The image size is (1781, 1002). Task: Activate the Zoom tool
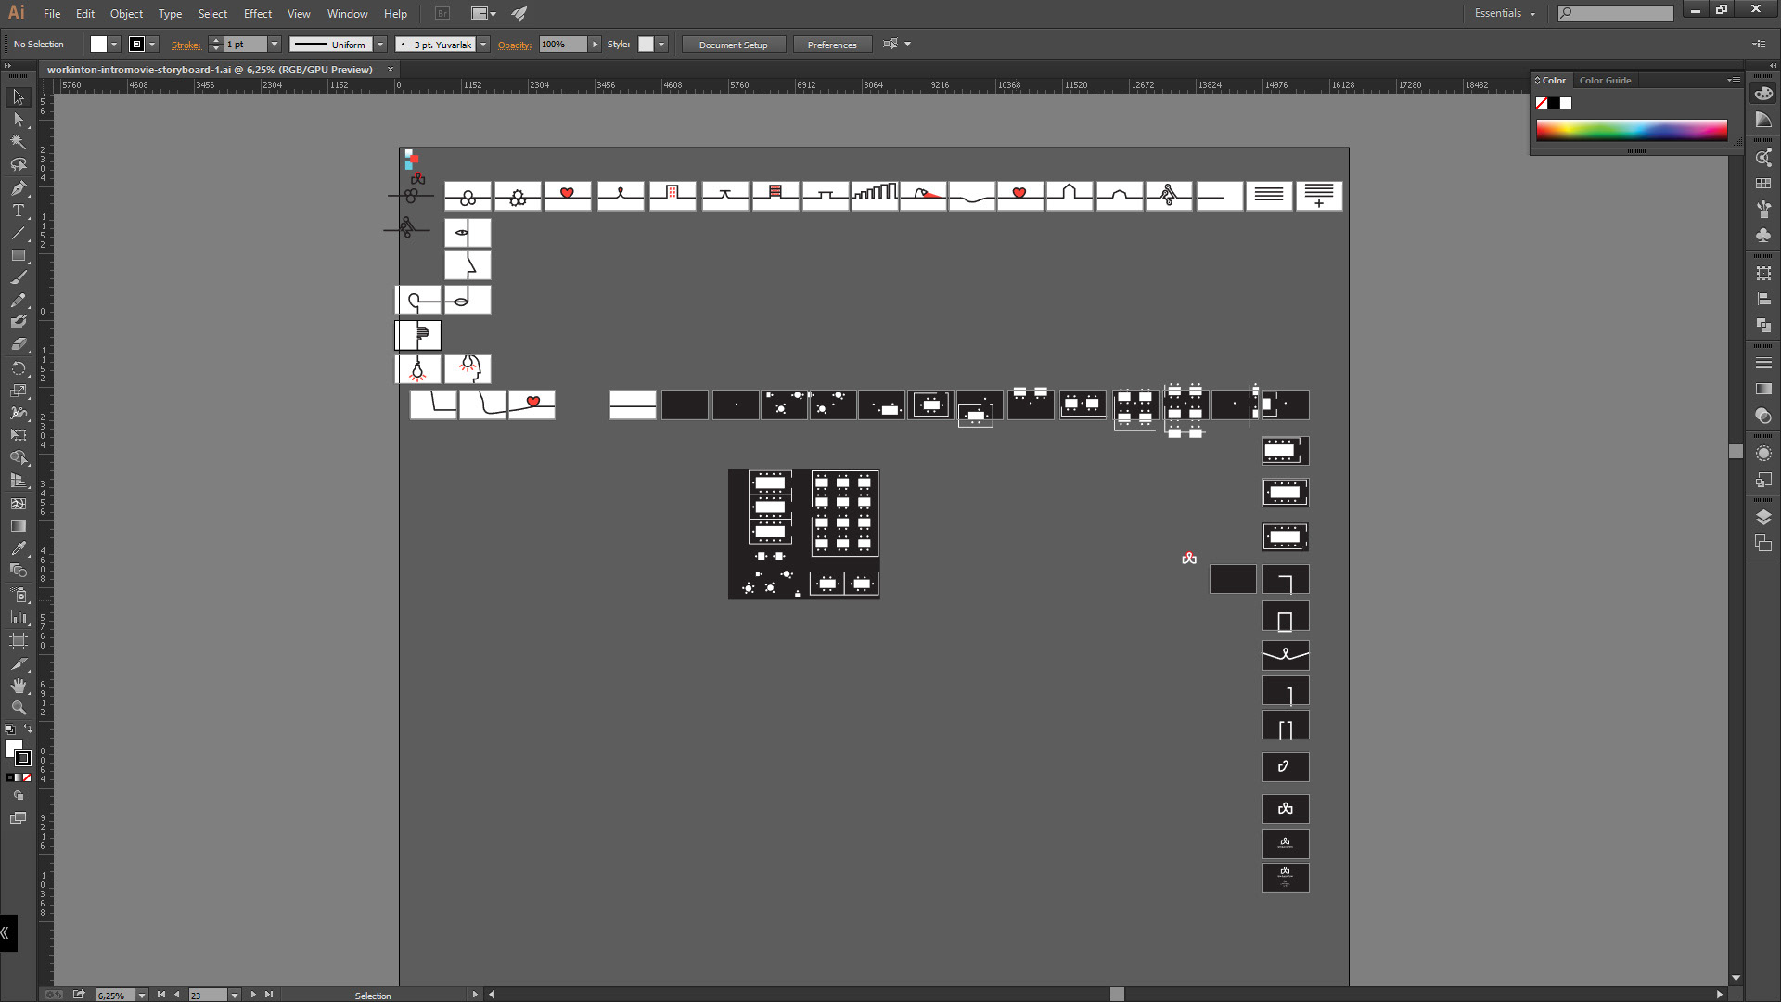(18, 708)
